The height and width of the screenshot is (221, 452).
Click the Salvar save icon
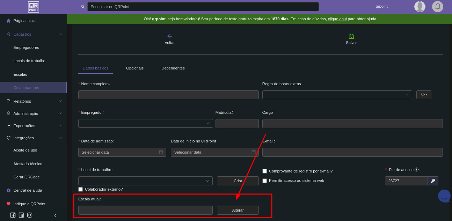(x=351, y=36)
